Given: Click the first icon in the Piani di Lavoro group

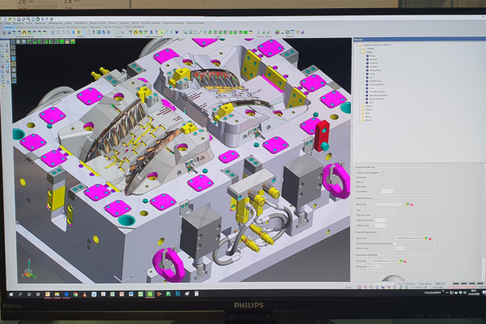Looking at the screenshot, I should (259, 32).
